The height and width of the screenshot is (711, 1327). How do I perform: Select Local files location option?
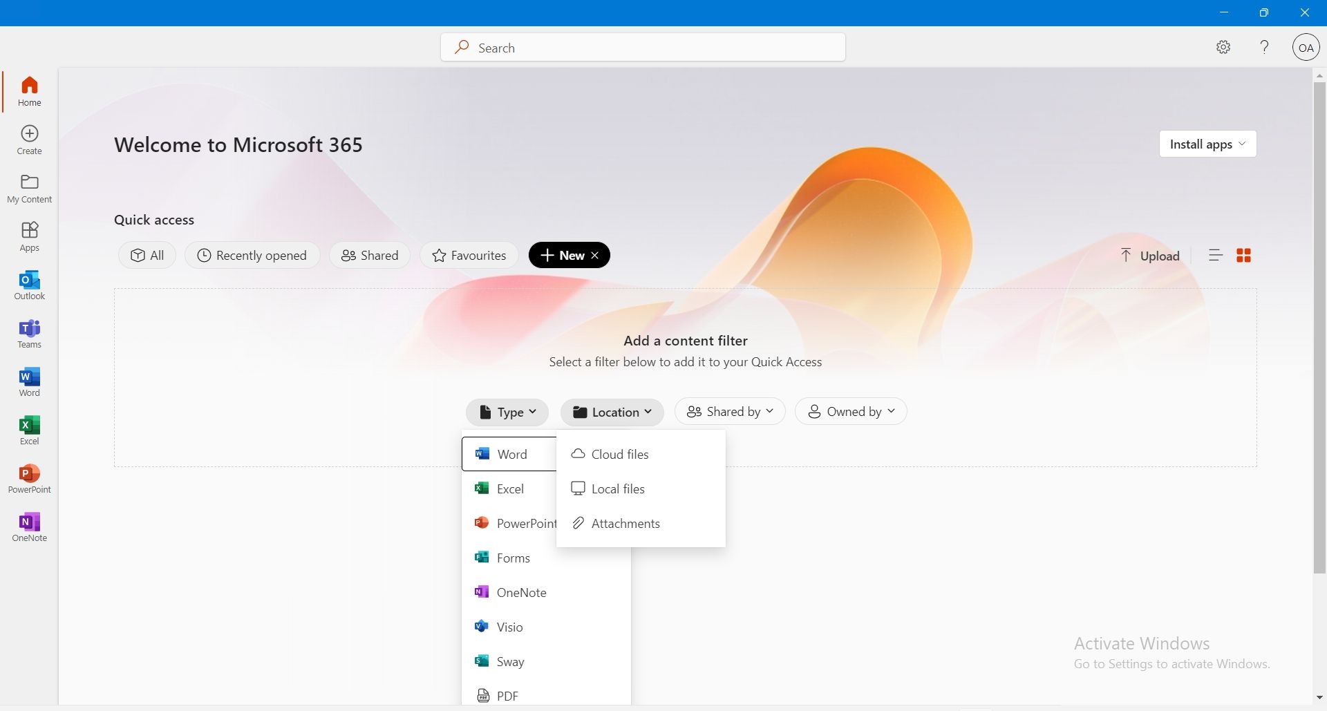click(x=641, y=489)
